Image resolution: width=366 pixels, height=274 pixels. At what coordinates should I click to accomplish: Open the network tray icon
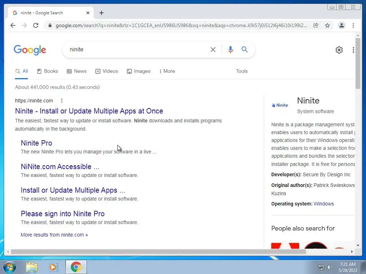321,267
